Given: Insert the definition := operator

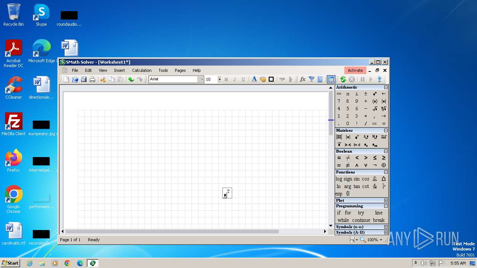Looking at the screenshot, I should tap(375, 124).
